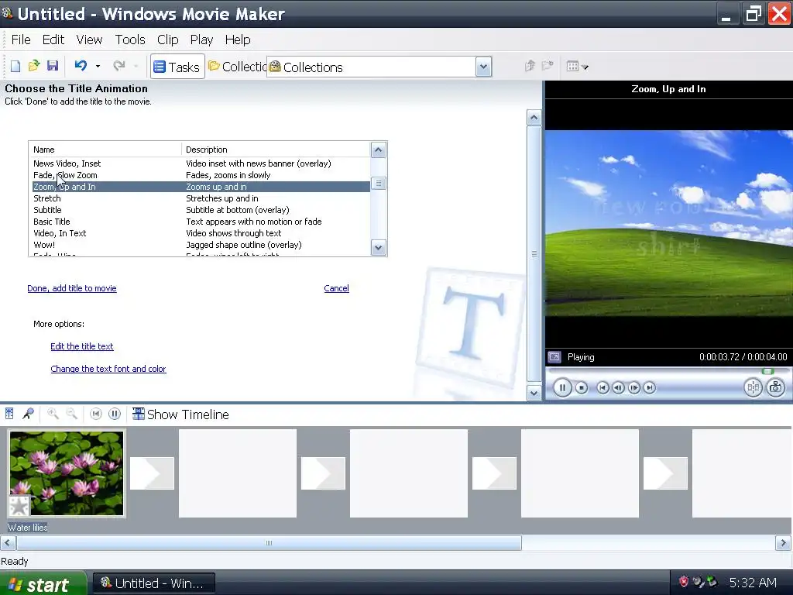
Task: Open the Tools menu
Action: (x=130, y=40)
